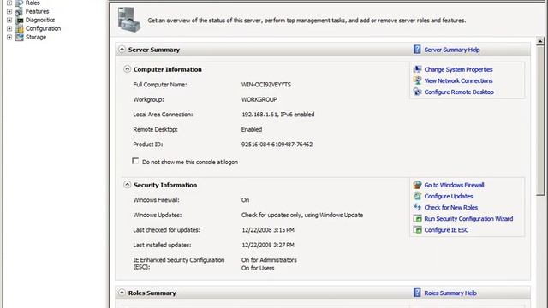Expand the Configuration tree node
Viewport: 548px width, 308px height.
[9, 28]
